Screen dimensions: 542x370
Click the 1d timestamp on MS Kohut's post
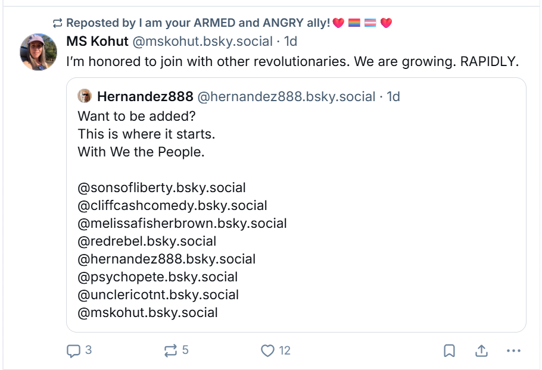click(291, 42)
